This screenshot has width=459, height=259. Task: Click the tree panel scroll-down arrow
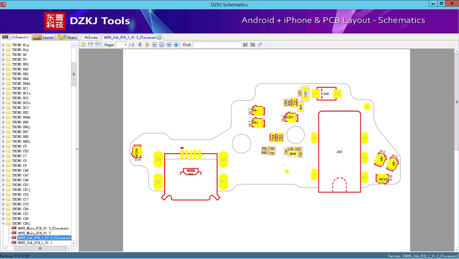(x=74, y=243)
